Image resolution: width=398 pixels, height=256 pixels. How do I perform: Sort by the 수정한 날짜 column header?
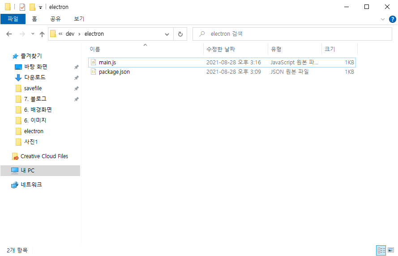235,49
